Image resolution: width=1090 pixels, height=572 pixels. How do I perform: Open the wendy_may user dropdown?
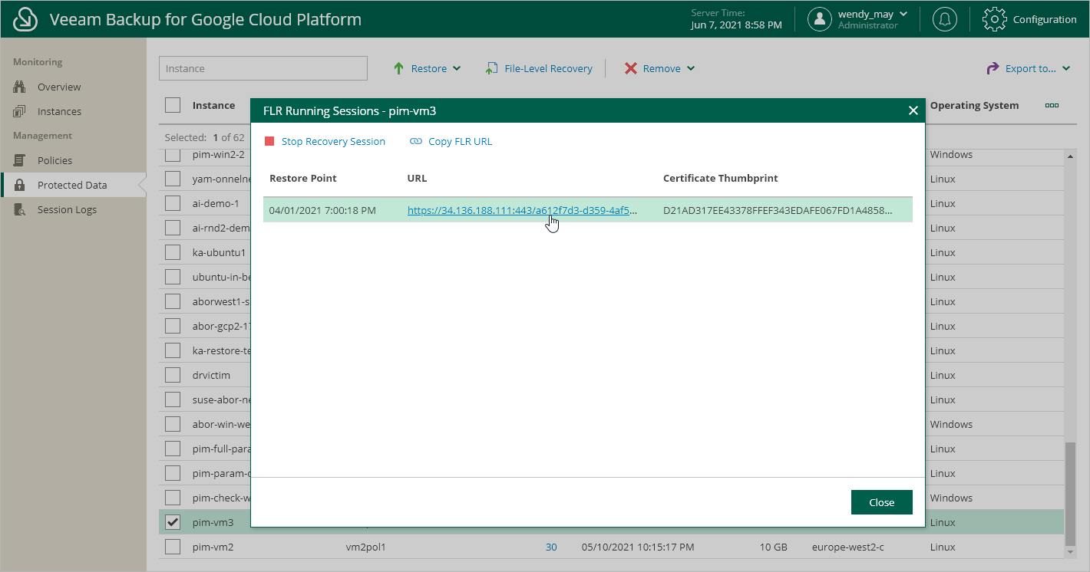(903, 14)
